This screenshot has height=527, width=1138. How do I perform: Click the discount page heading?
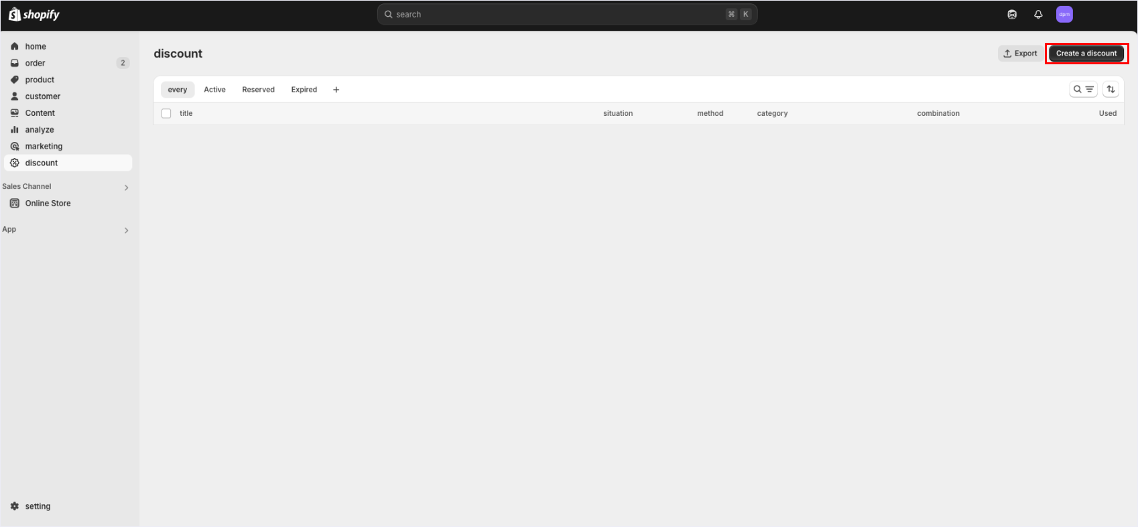tap(178, 54)
